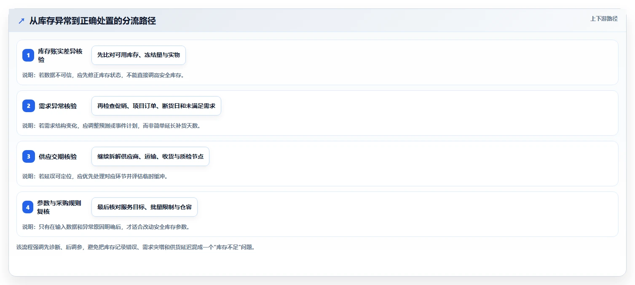
Task: Select the 库存账实差异核验 step title
Action: [60, 55]
